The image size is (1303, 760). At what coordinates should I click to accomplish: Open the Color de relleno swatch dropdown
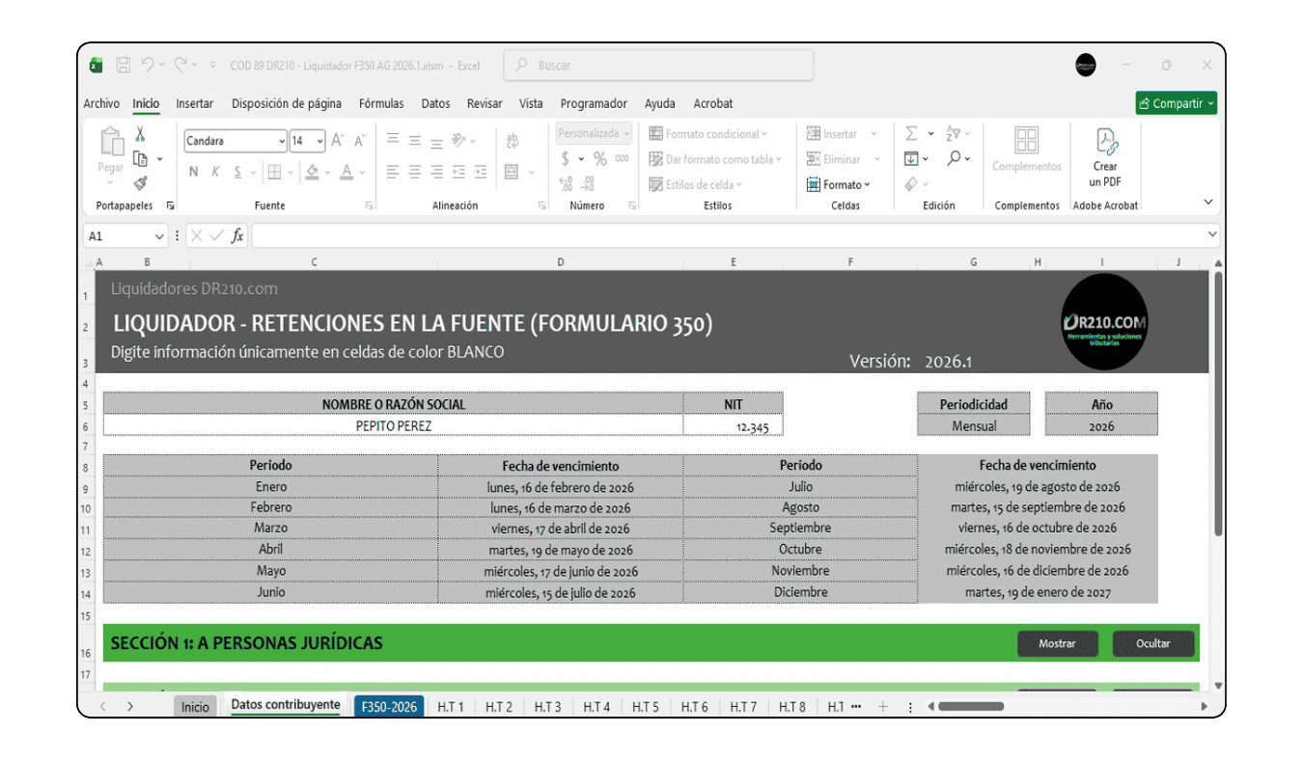coord(326,174)
